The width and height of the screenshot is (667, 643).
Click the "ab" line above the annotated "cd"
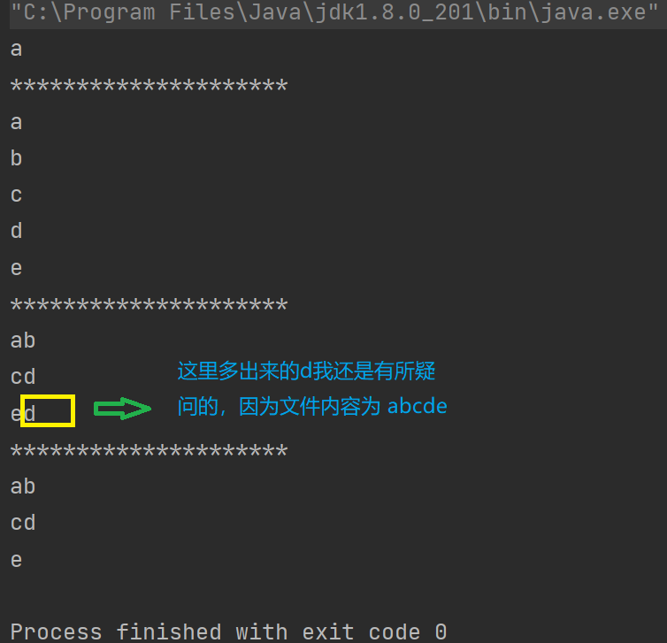[x=22, y=341]
